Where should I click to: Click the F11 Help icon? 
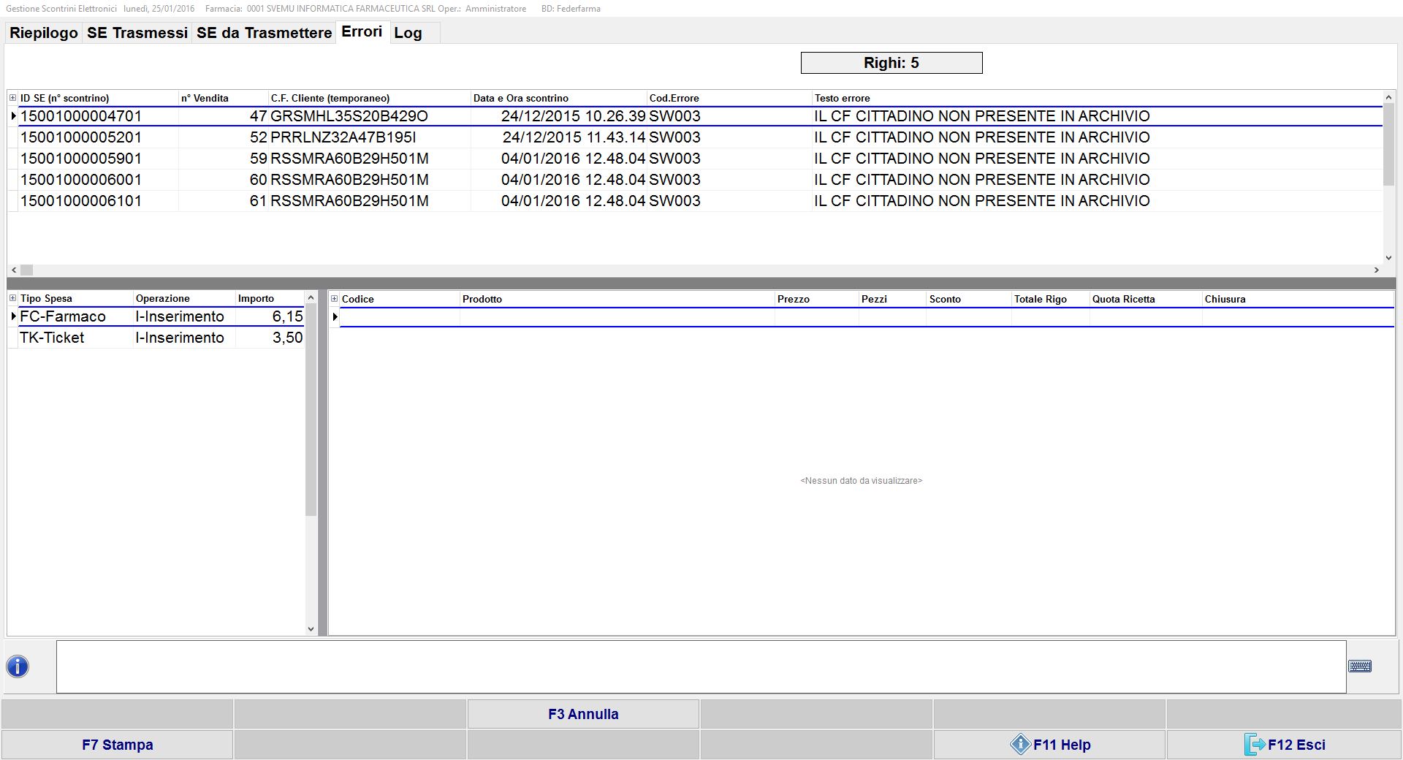point(1020,745)
